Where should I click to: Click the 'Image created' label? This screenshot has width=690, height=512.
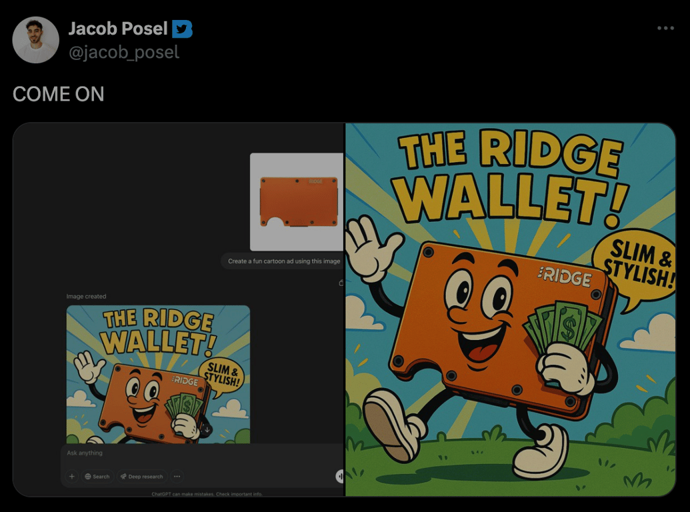point(86,297)
